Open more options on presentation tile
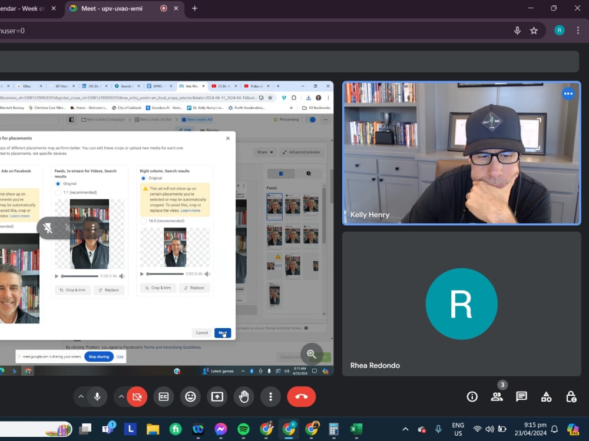This screenshot has height=441, width=589. point(93,228)
